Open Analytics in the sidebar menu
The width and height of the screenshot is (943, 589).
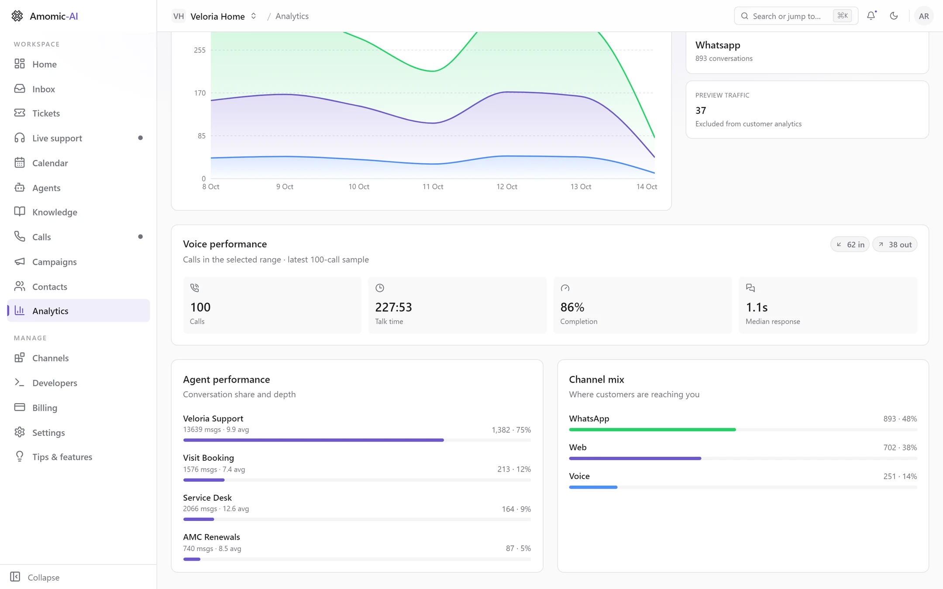pyautogui.click(x=79, y=311)
